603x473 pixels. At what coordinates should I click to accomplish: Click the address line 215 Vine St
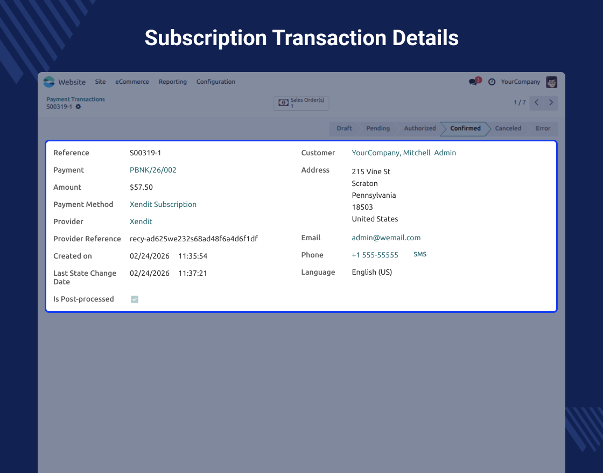click(x=371, y=171)
